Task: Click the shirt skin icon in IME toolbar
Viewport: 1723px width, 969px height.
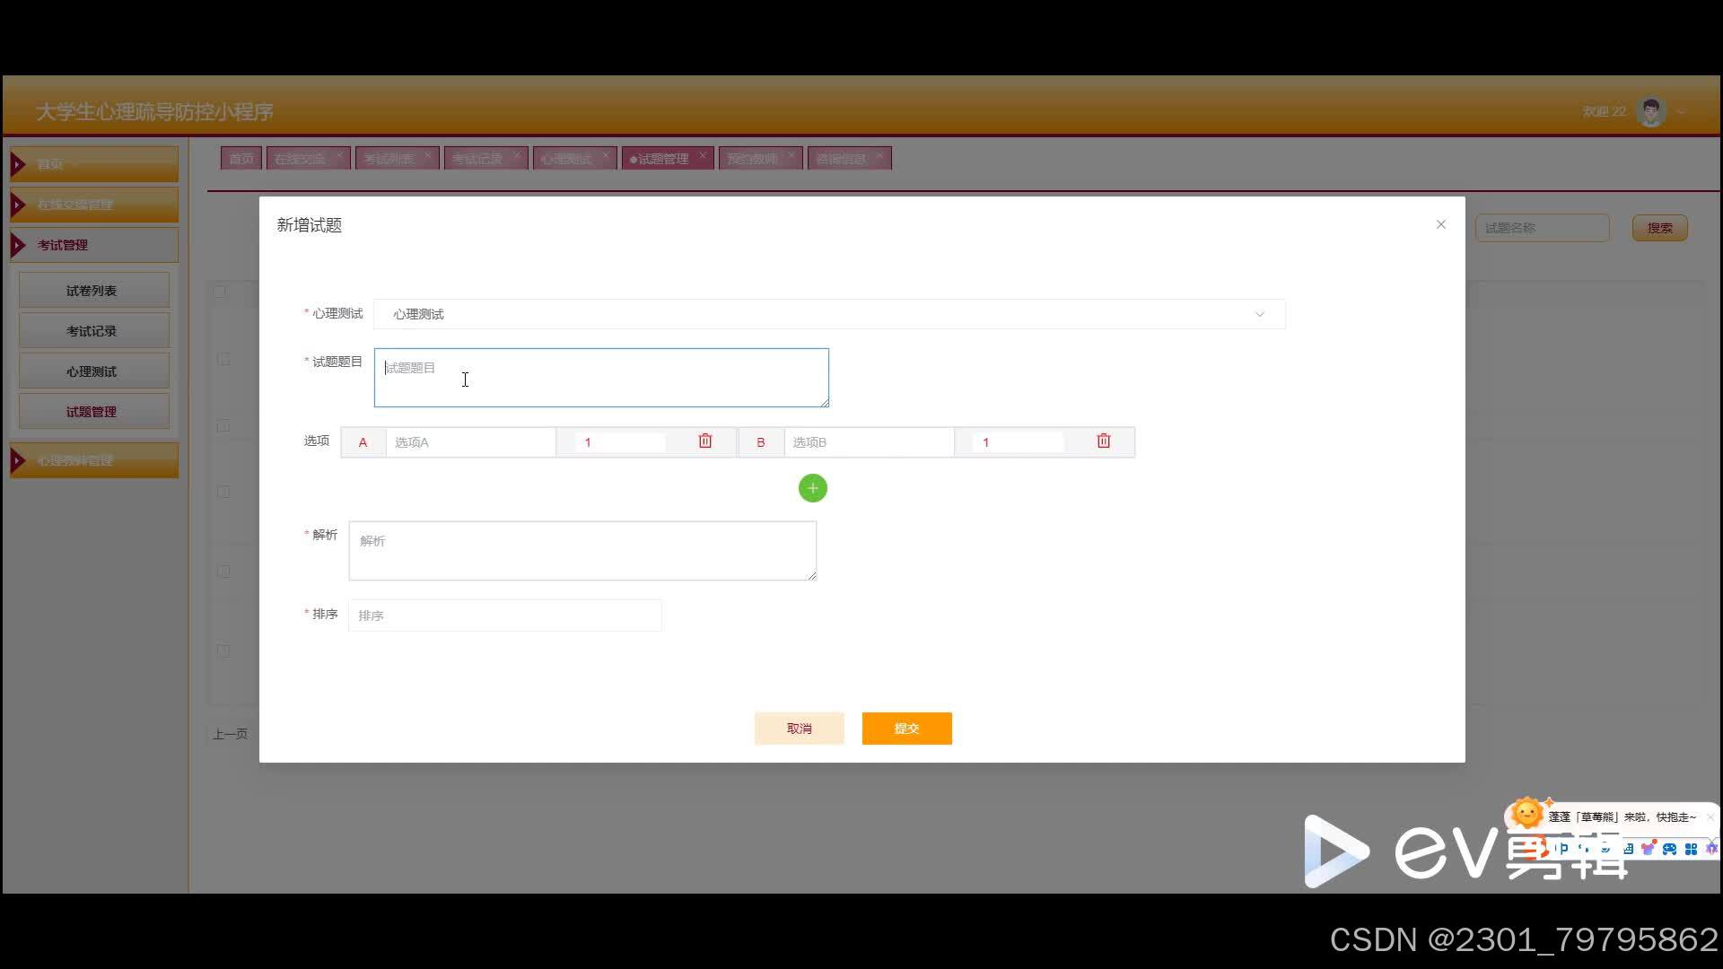Action: tap(1648, 849)
